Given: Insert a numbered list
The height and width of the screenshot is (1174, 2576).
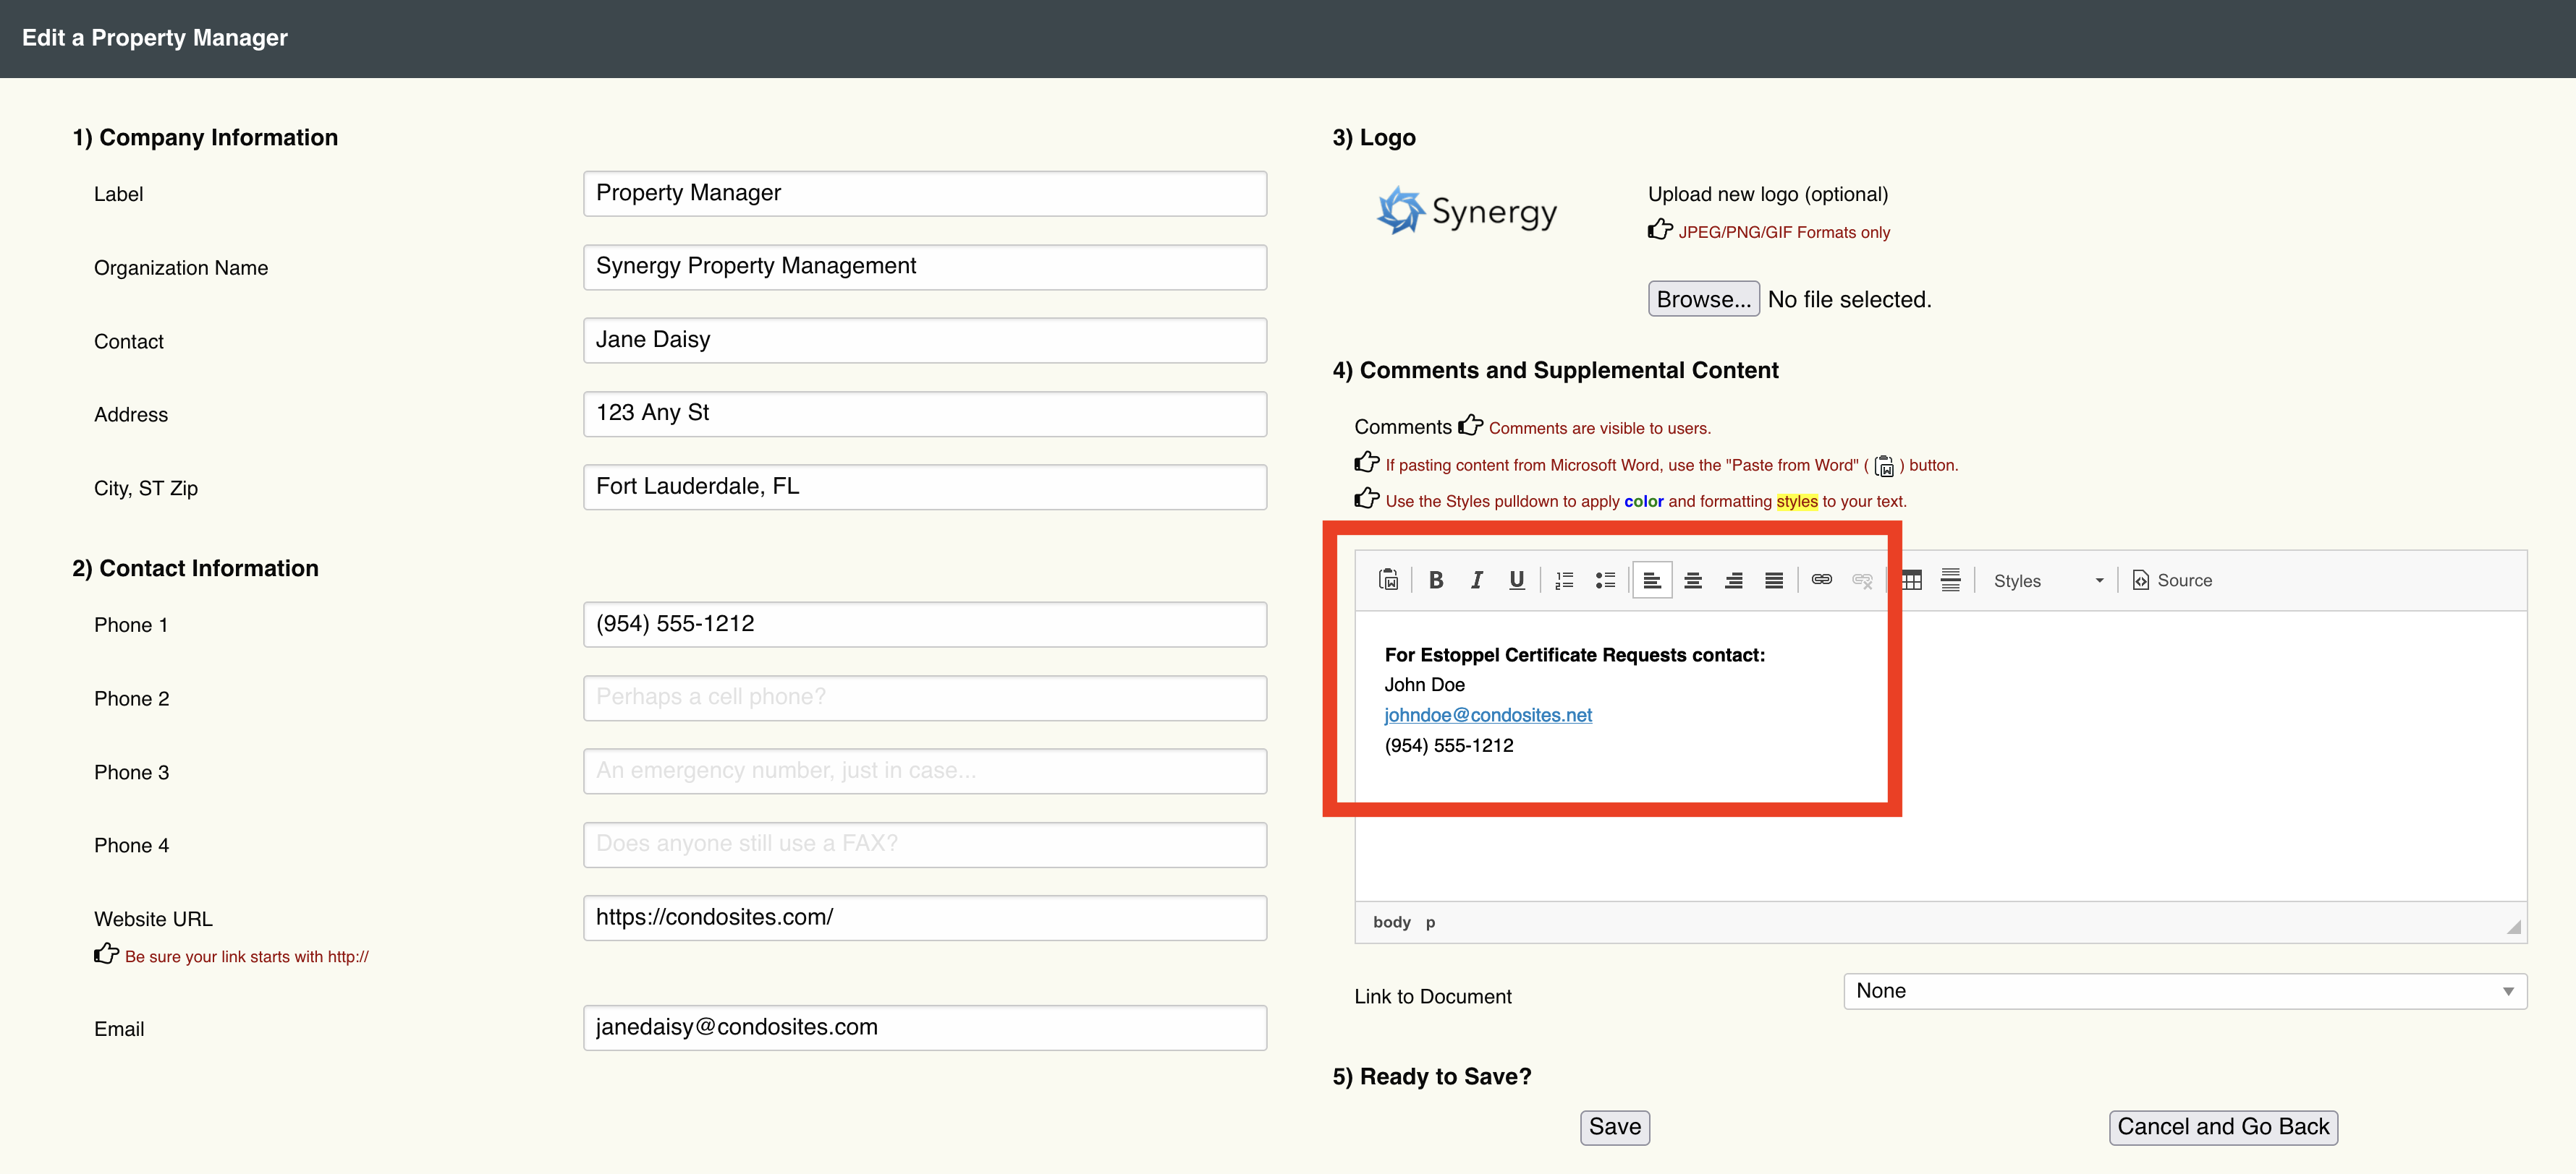Looking at the screenshot, I should pos(1564,580).
